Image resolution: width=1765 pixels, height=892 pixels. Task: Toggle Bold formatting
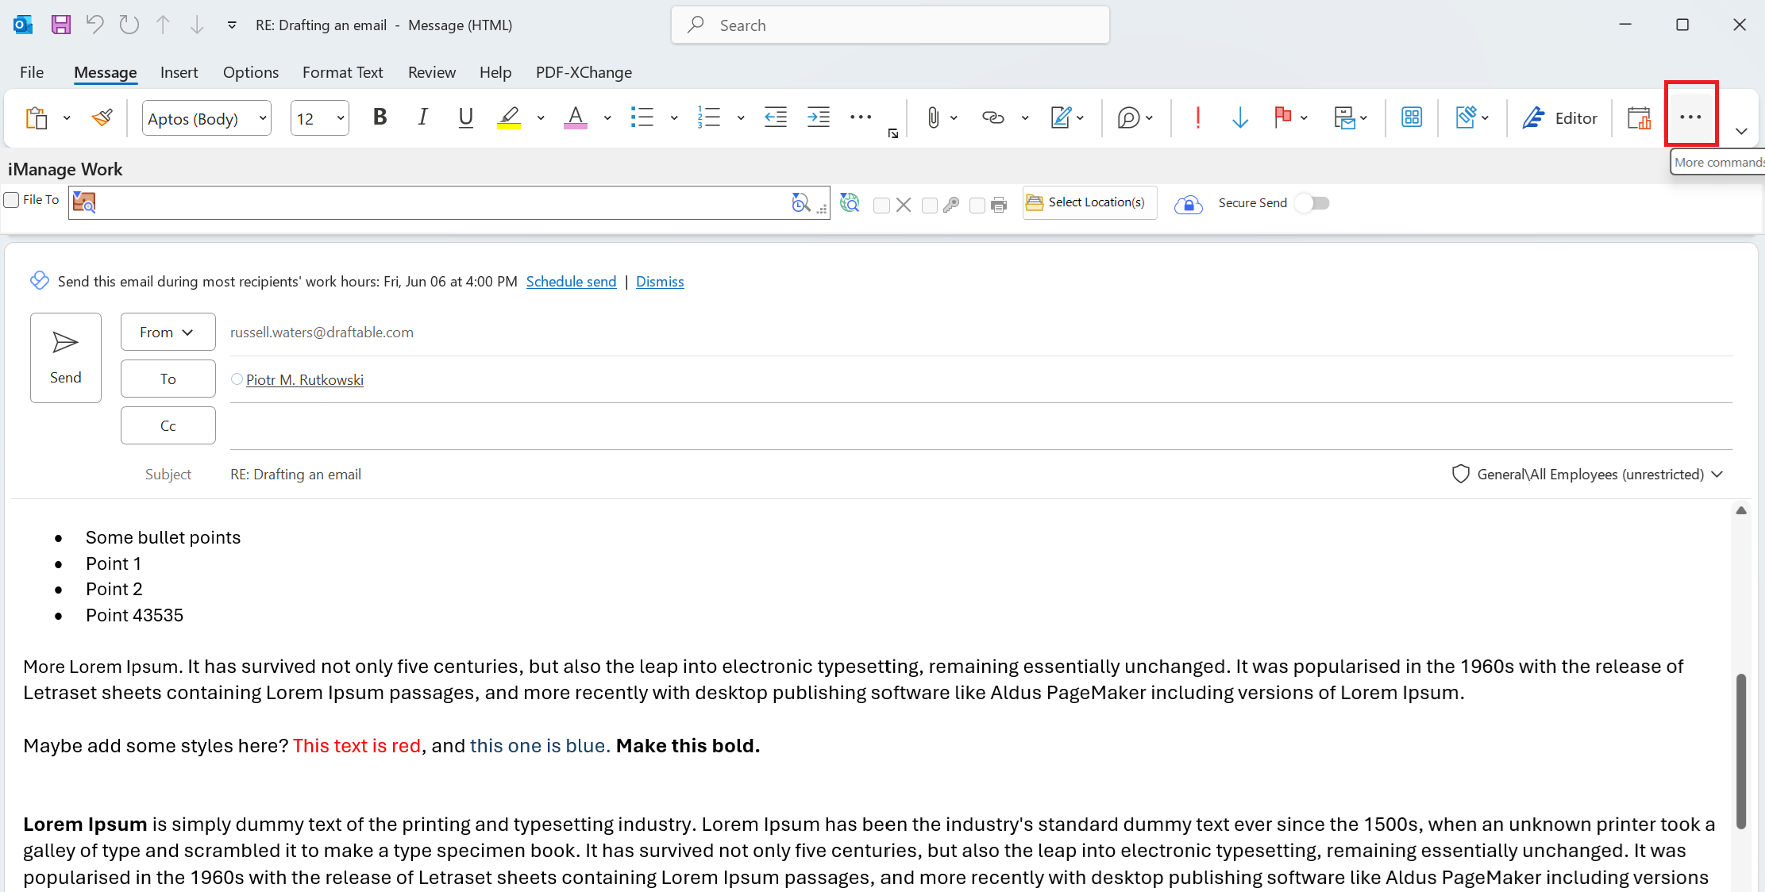[x=380, y=118]
